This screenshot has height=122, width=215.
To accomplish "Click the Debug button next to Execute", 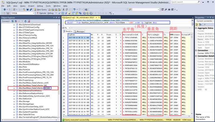I will [50, 13].
